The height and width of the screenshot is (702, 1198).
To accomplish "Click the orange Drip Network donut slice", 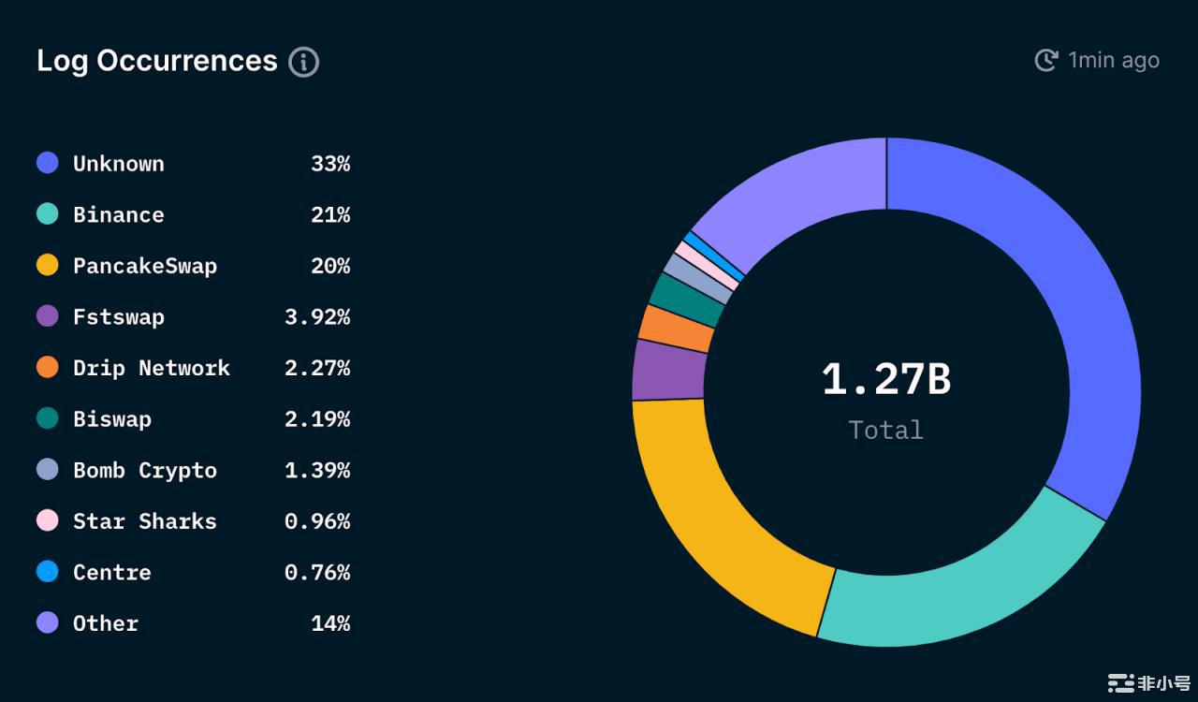I will 676,329.
